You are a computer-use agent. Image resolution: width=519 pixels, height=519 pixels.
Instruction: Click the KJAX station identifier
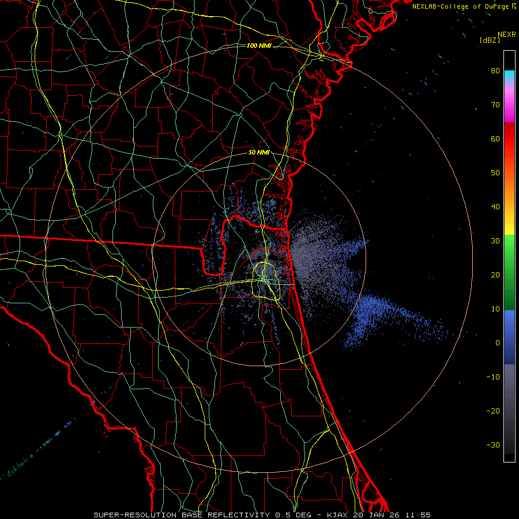[339, 515]
